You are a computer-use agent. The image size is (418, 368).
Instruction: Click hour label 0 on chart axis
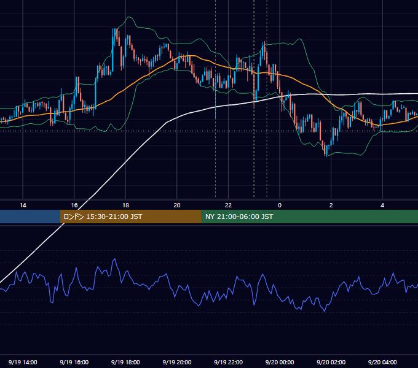tap(280, 205)
